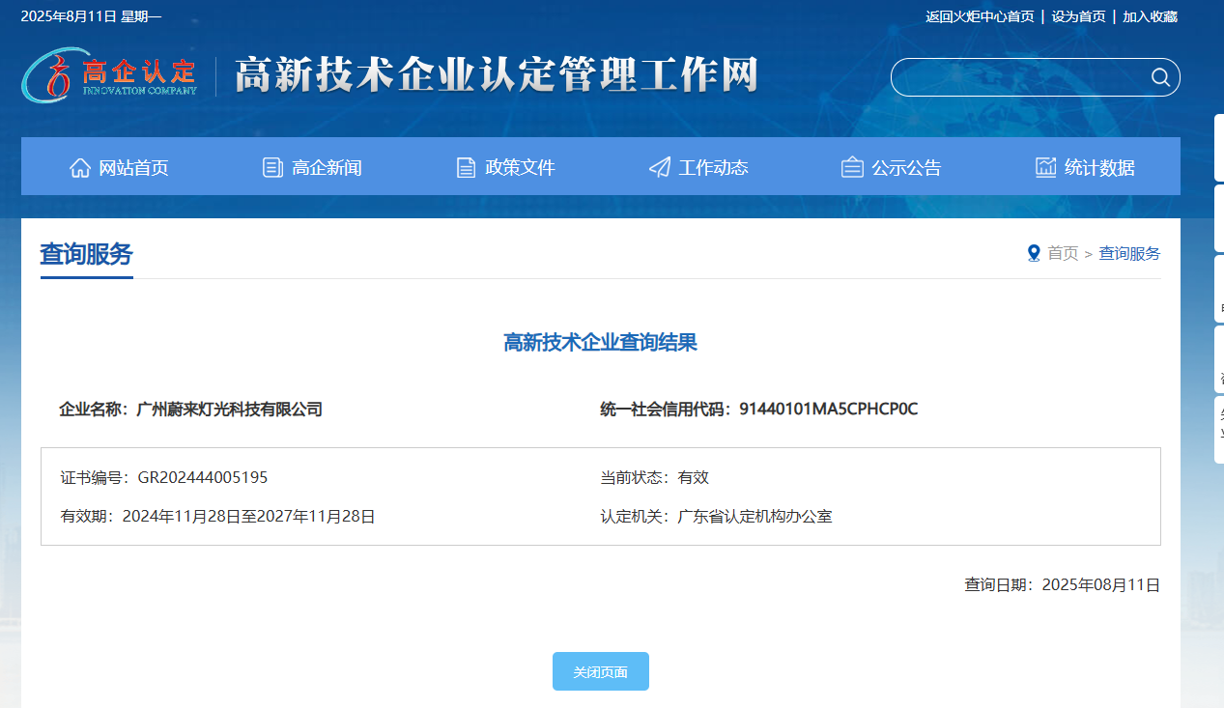Click the paper plane icon beside 工作动态
This screenshot has width=1224, height=708.
tap(660, 167)
